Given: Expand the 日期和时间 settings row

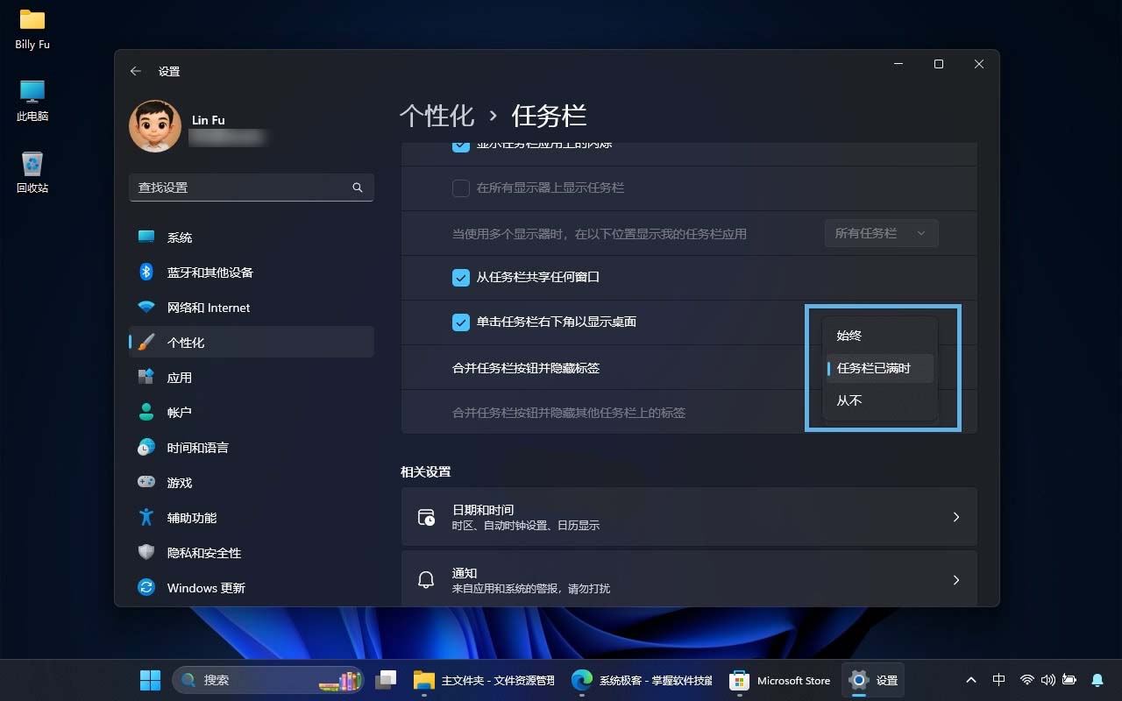Looking at the screenshot, I should coord(689,517).
